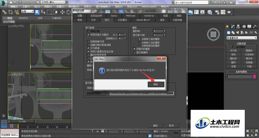The image size is (259, 138).
Task: Activate the Select and Rotate tool
Action: click(x=68, y=12)
